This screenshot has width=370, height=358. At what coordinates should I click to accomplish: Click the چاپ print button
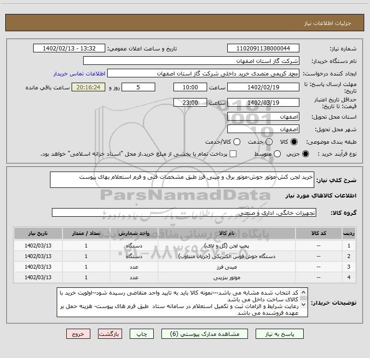(142, 334)
